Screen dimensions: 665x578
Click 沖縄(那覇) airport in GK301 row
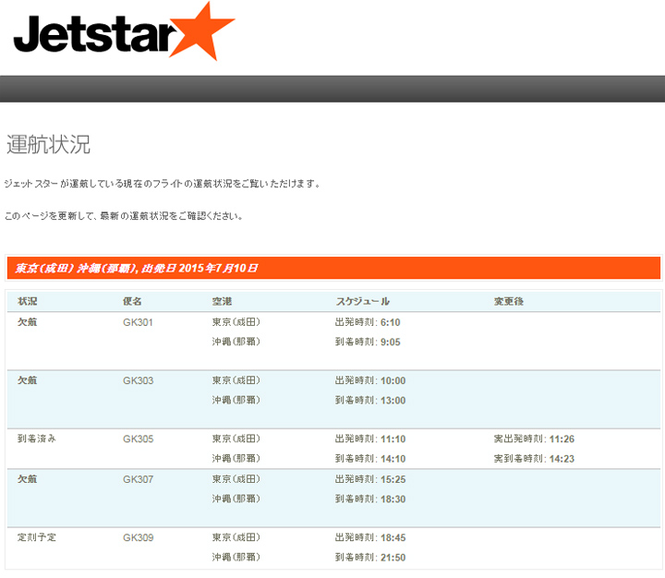pos(236,342)
